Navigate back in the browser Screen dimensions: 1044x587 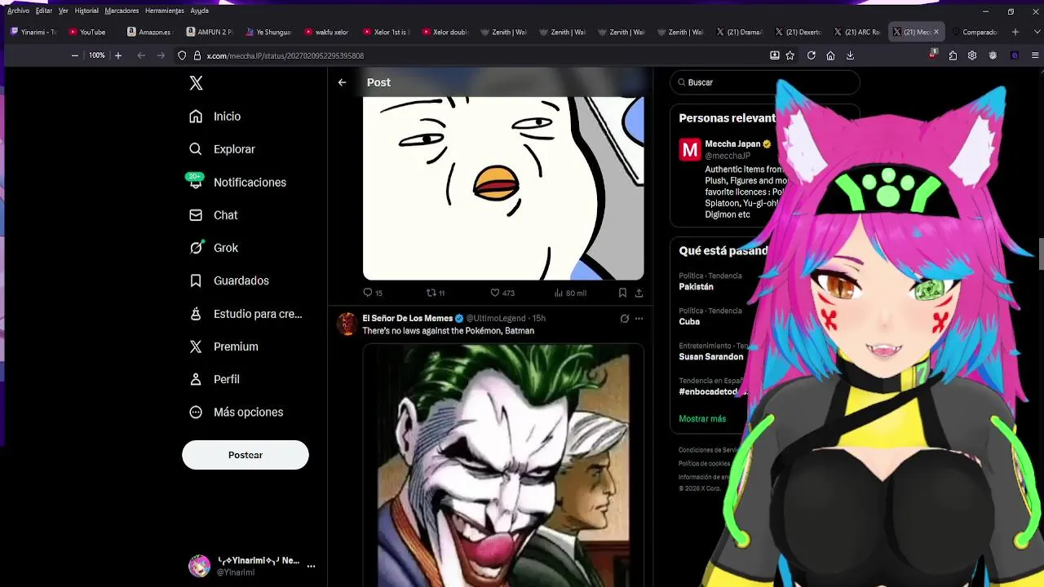(x=141, y=55)
